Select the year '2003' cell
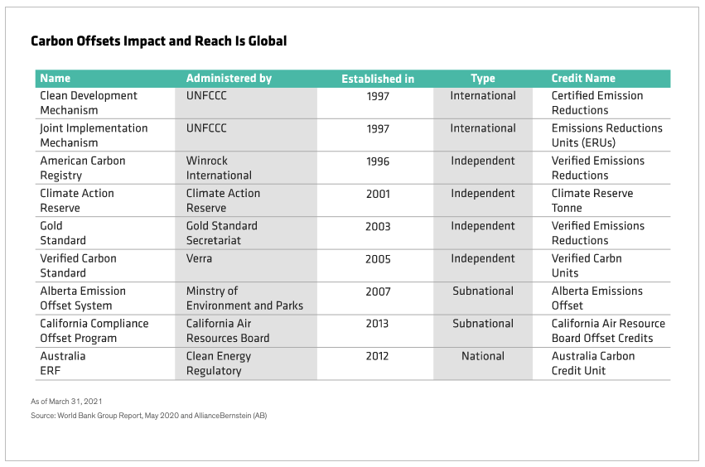This screenshot has width=705, height=467. [378, 227]
